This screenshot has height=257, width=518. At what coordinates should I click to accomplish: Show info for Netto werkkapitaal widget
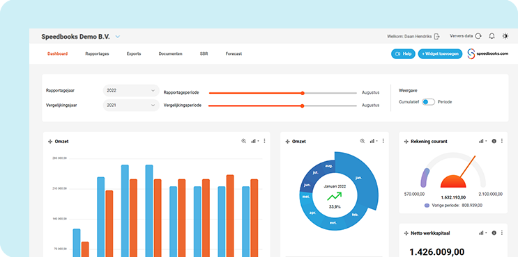(494, 233)
